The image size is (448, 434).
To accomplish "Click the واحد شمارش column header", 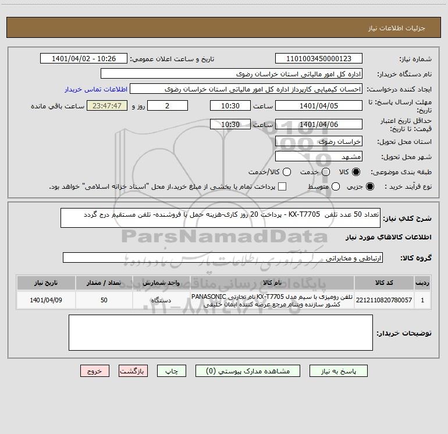I will [x=161, y=283].
